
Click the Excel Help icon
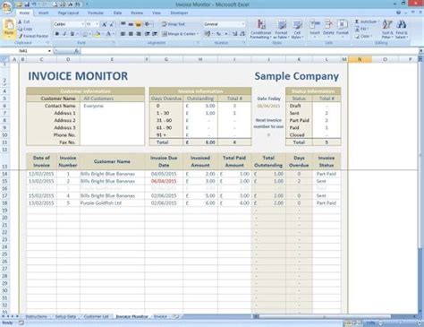click(x=398, y=13)
